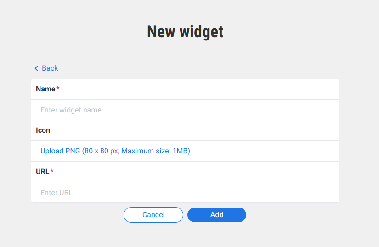Click the 'Enter widget name' placeholder text
The width and height of the screenshot is (379, 247).
71,110
